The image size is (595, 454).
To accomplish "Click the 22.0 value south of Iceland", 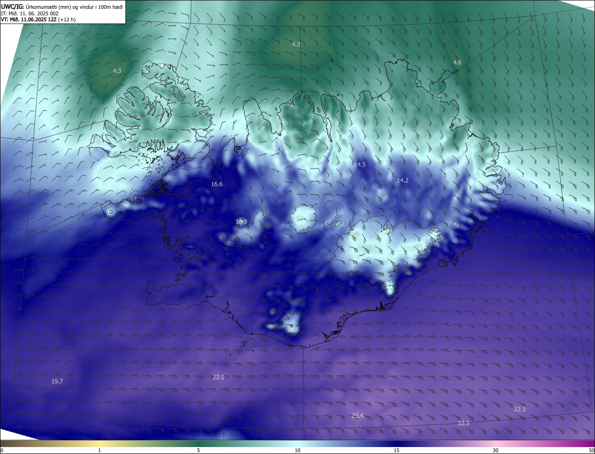I will (218, 377).
